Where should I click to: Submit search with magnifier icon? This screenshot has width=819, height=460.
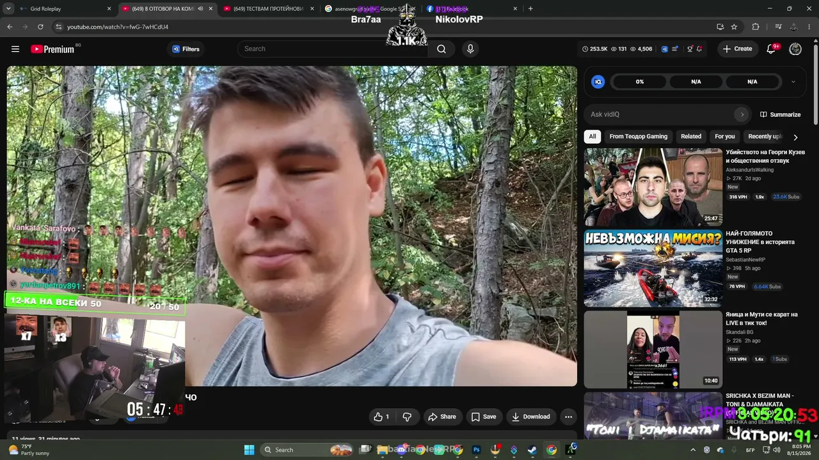441,49
